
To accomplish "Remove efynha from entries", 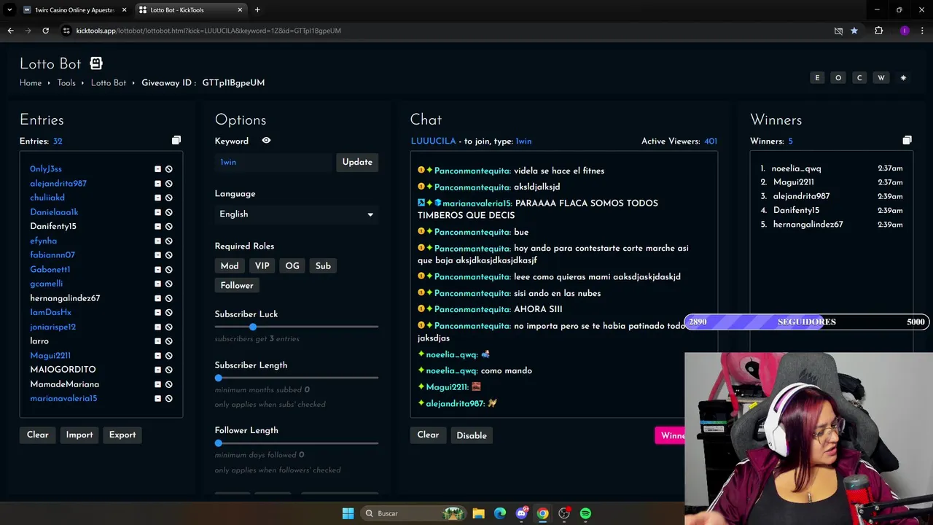I will (x=157, y=241).
